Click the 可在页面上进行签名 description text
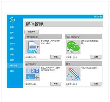Image resolution: width=110 pixels, height=102 pixels. coord(89,68)
